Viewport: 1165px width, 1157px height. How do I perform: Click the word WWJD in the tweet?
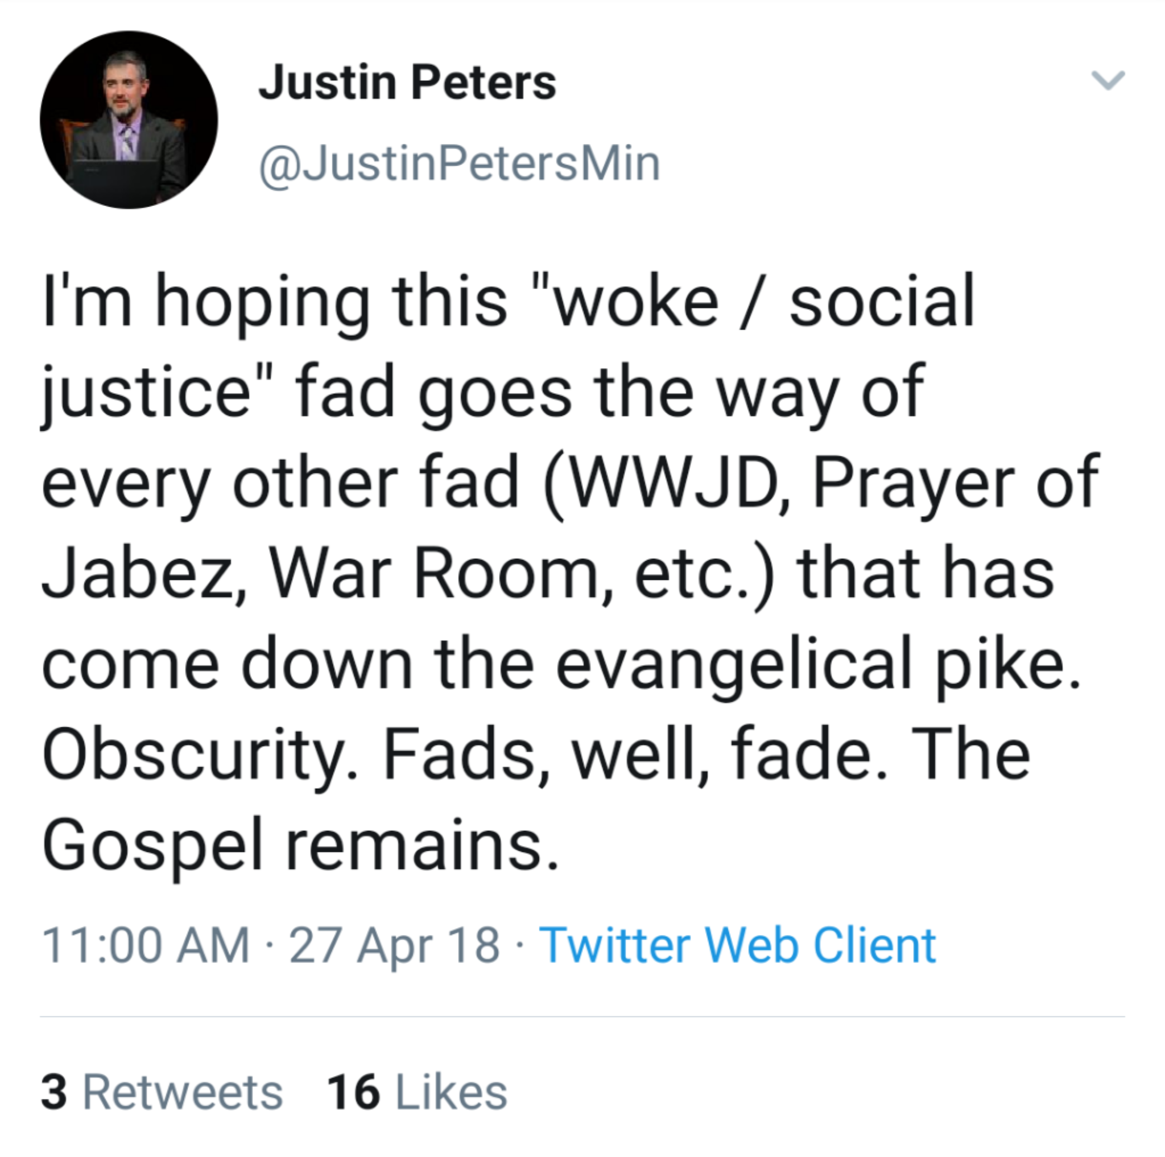(671, 483)
